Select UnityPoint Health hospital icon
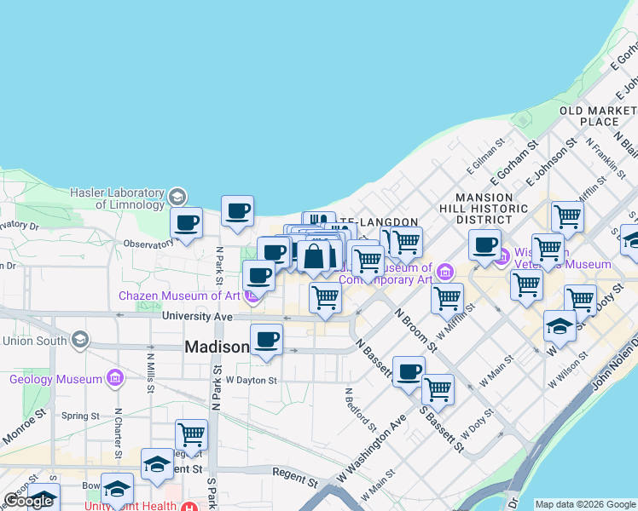The image size is (638, 511). point(189,506)
